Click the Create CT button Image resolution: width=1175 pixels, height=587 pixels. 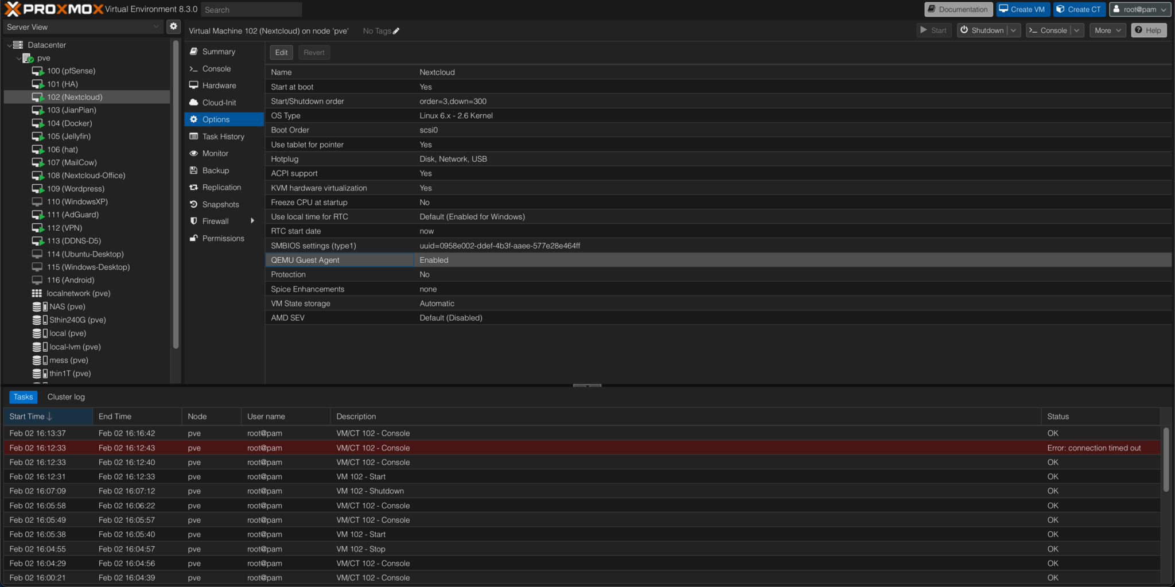1079,9
